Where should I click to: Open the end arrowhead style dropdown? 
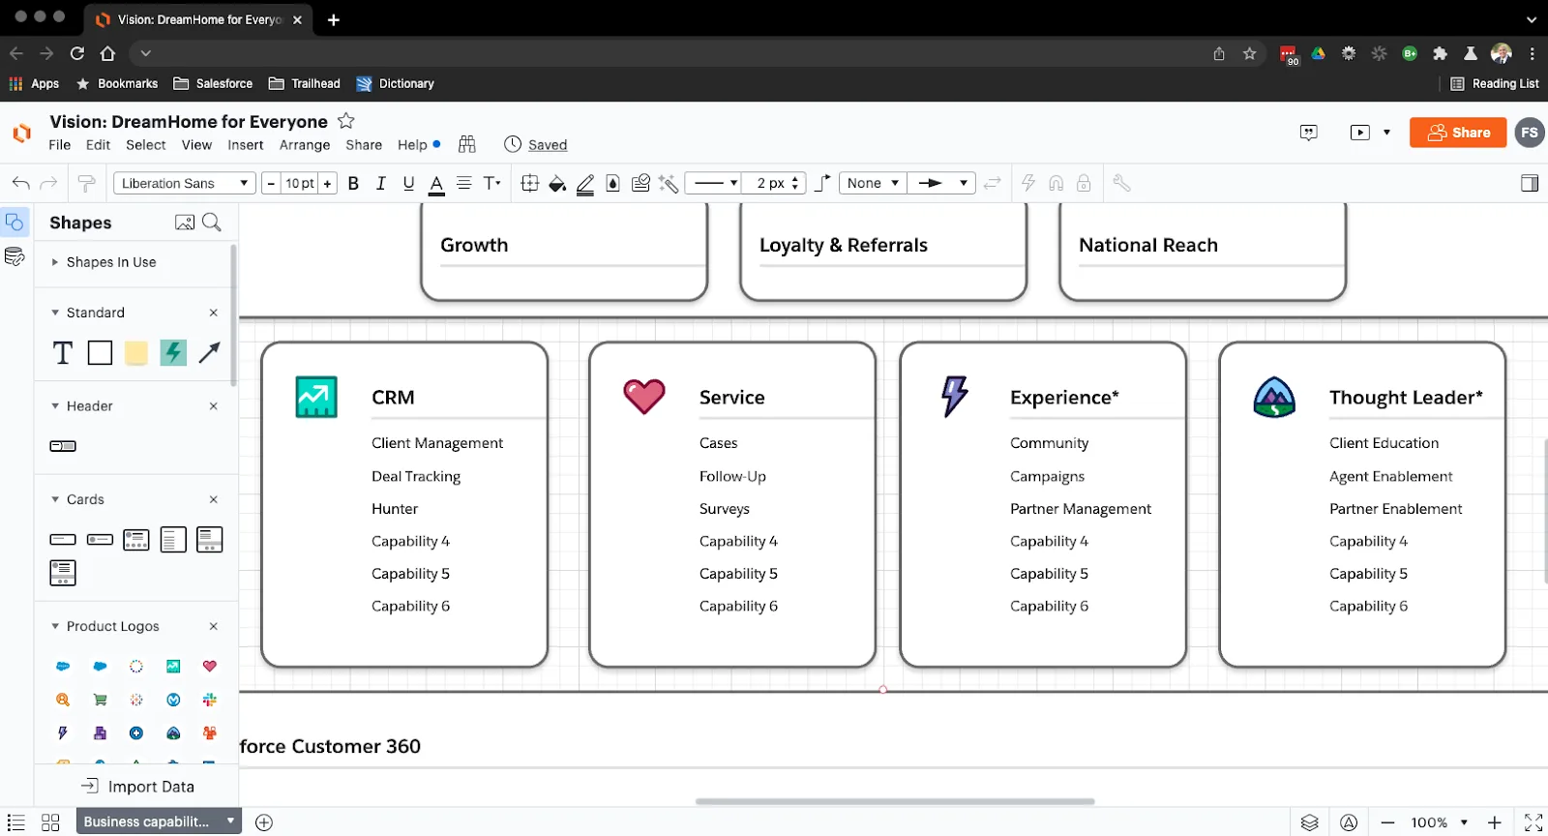[x=941, y=183]
